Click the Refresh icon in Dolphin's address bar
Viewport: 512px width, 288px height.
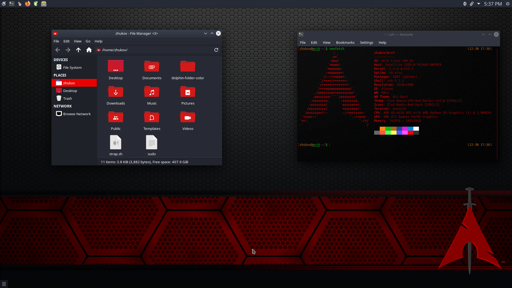(x=216, y=50)
